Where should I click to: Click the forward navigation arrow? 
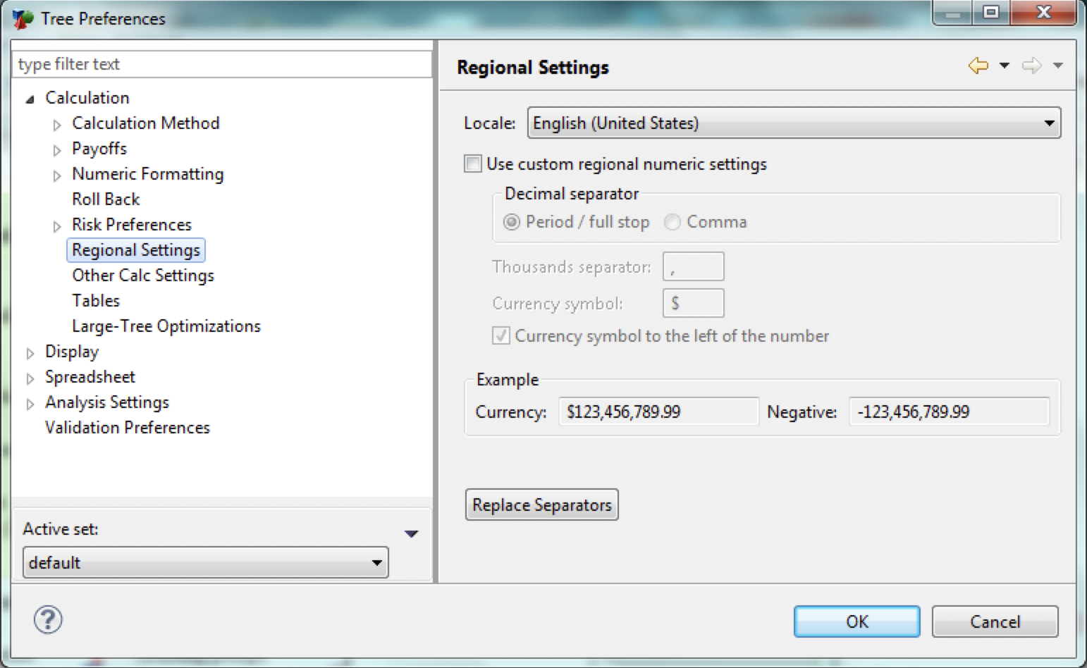click(1032, 66)
